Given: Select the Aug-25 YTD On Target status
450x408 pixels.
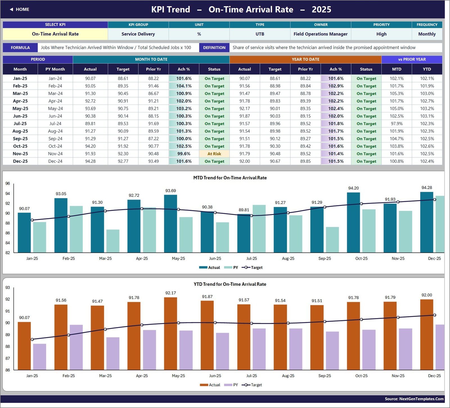Looking at the screenshot, I should (366, 131).
